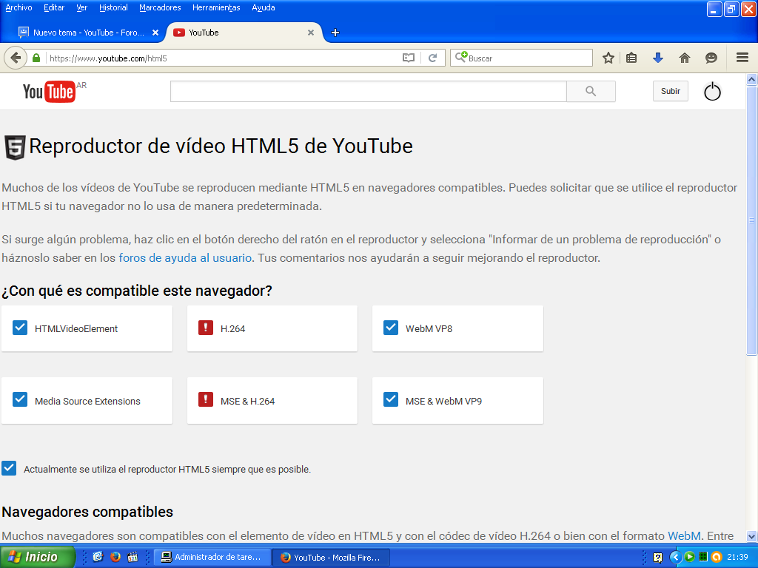This screenshot has height=568, width=758.
Task: Click the power icon beside Subir
Action: [x=712, y=91]
